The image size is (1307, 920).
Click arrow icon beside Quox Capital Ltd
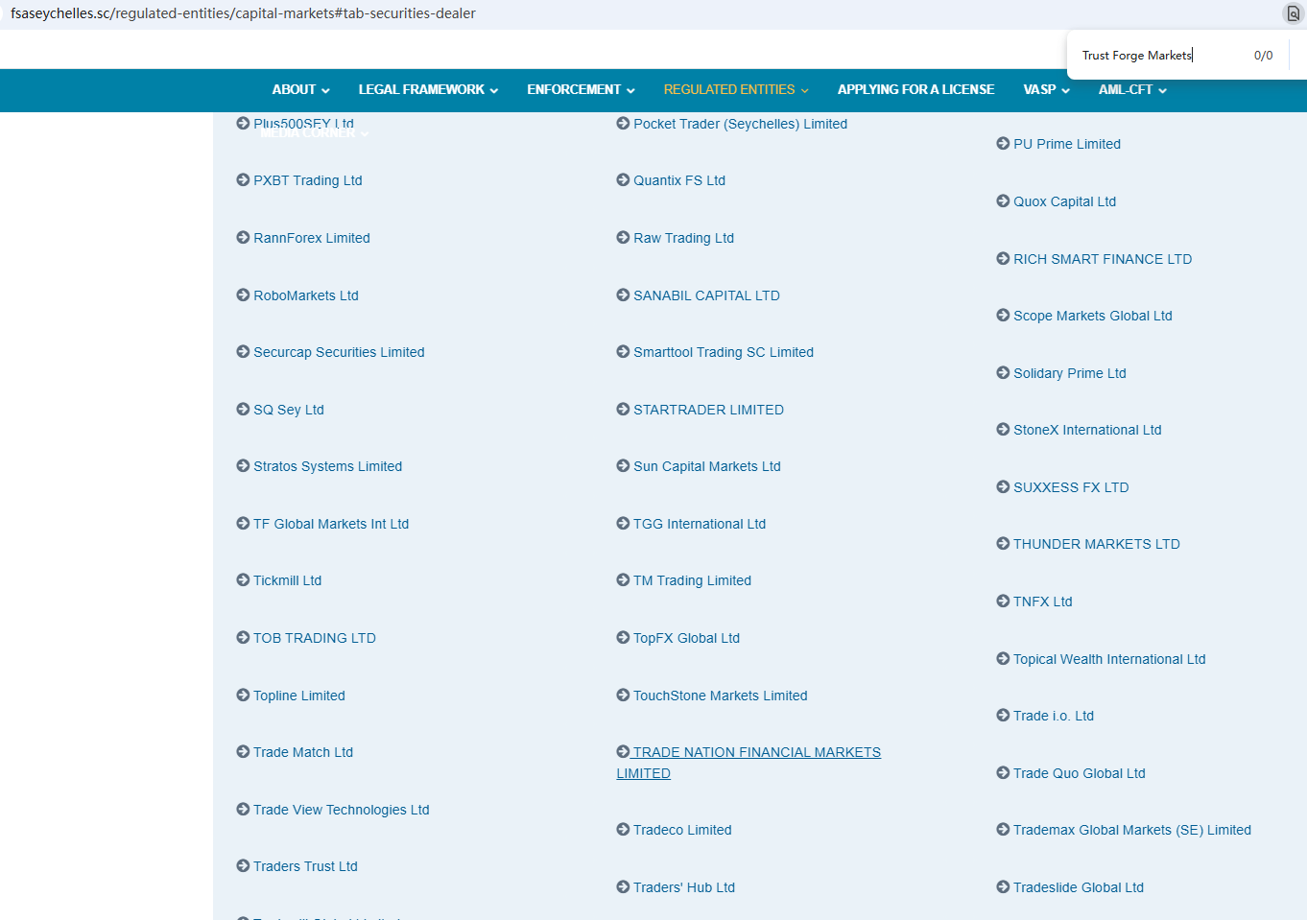1003,201
